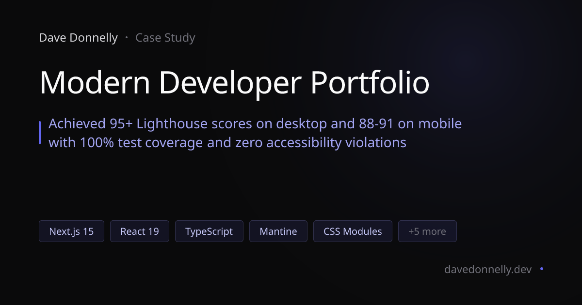
Task: Click the Dave Donnelly author name
Action: pyautogui.click(x=78, y=38)
